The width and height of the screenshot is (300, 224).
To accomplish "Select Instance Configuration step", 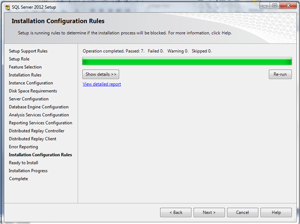I will point(31,83).
